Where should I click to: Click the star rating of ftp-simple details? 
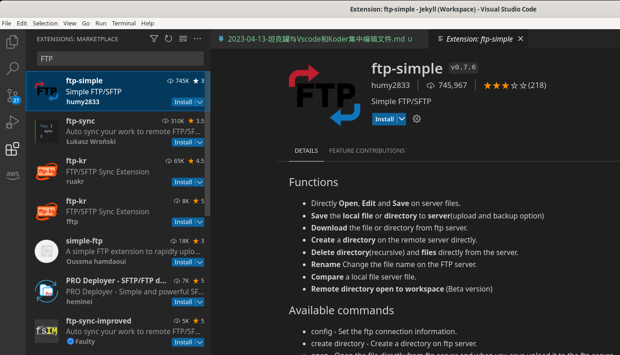point(505,85)
